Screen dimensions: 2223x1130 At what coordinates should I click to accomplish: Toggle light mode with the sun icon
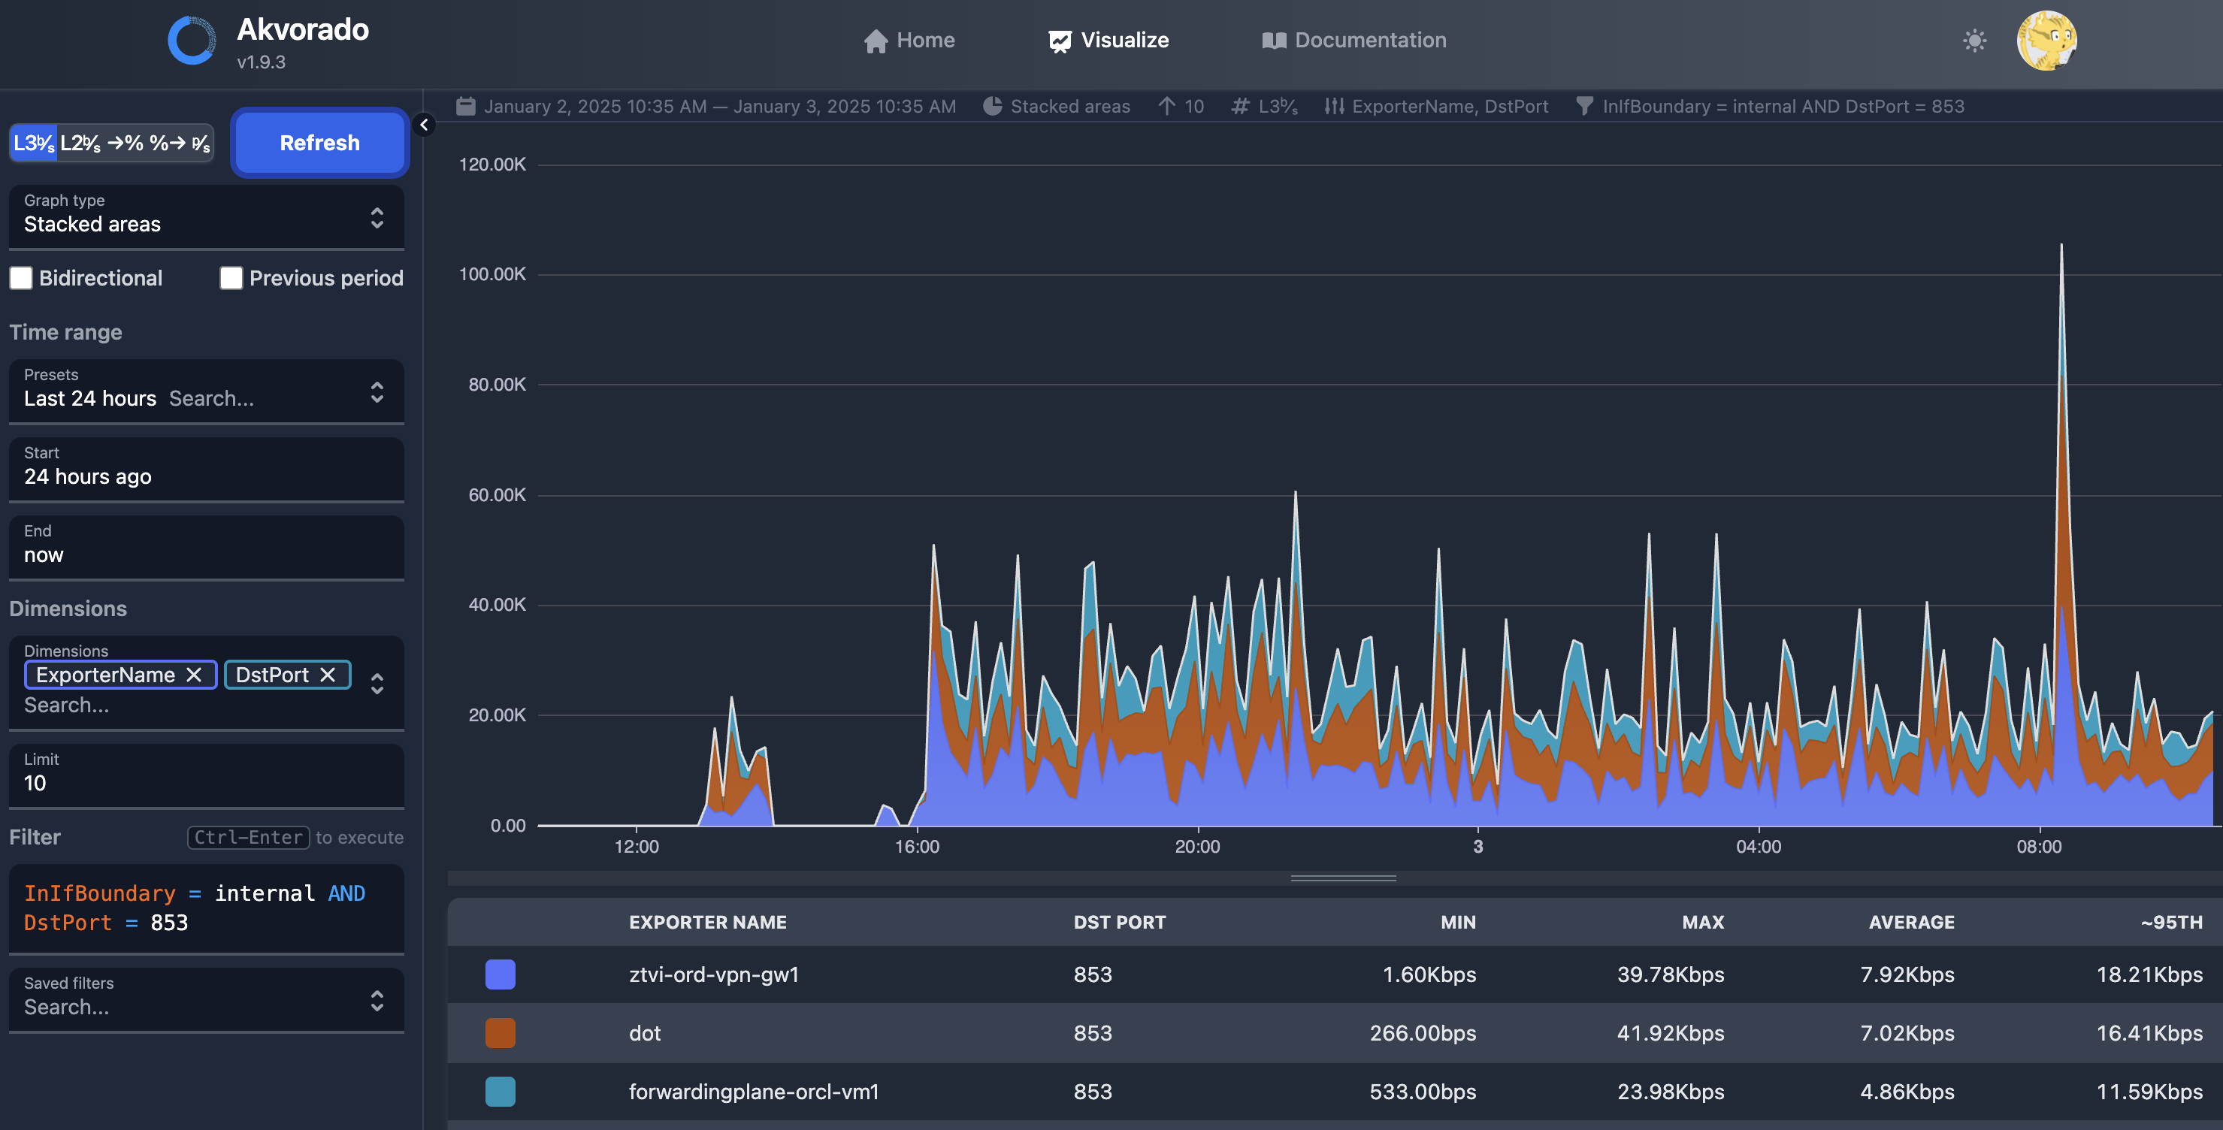(x=1974, y=41)
